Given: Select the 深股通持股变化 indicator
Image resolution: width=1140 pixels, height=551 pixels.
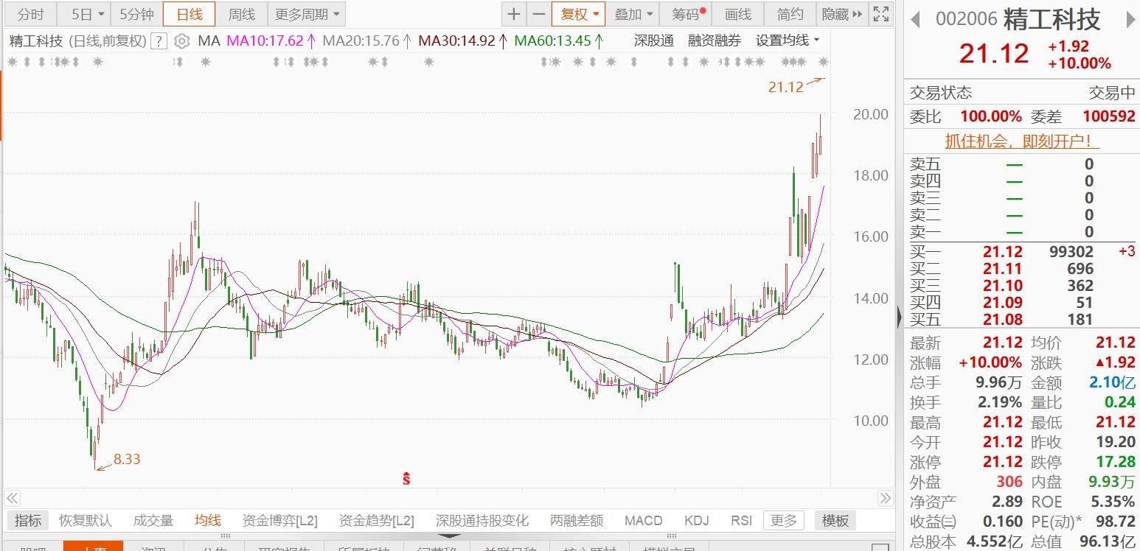Looking at the screenshot, I should pyautogui.click(x=482, y=521).
